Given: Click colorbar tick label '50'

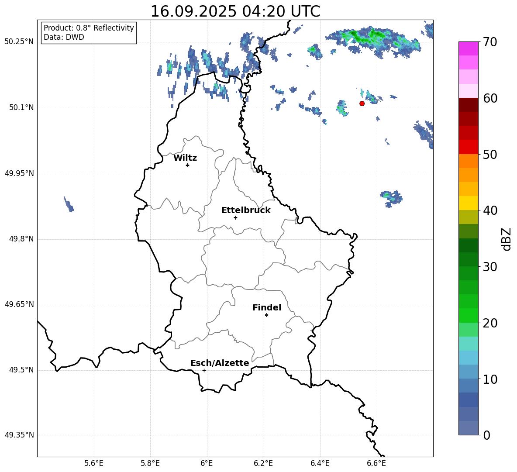Looking at the screenshot, I should tap(490, 154).
